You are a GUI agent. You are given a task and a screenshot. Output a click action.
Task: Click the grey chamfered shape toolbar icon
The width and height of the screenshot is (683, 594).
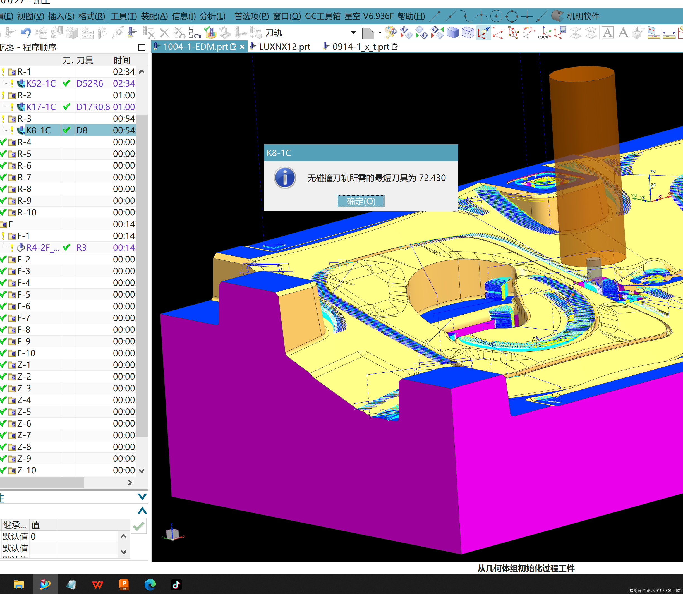pos(368,33)
